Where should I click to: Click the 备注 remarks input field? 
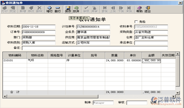[x=95, y=48]
